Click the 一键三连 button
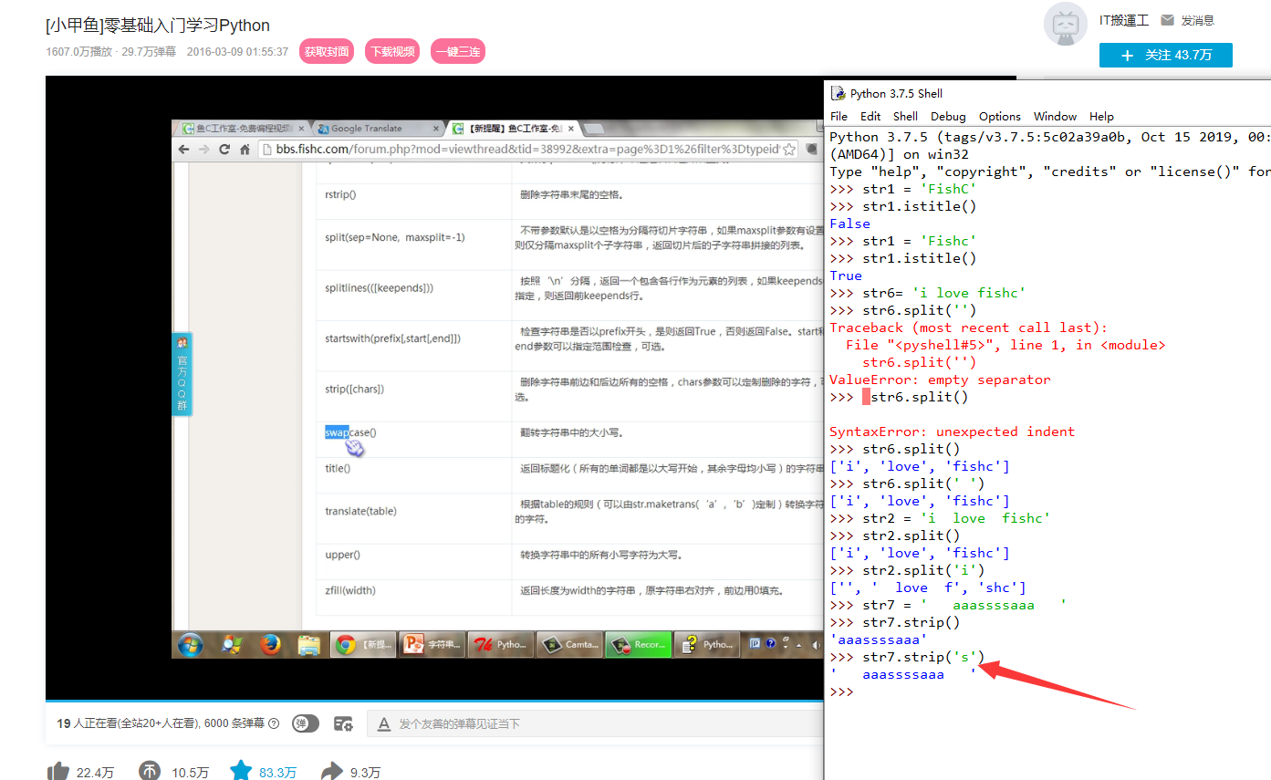Image resolution: width=1271 pixels, height=780 pixels. (x=458, y=52)
